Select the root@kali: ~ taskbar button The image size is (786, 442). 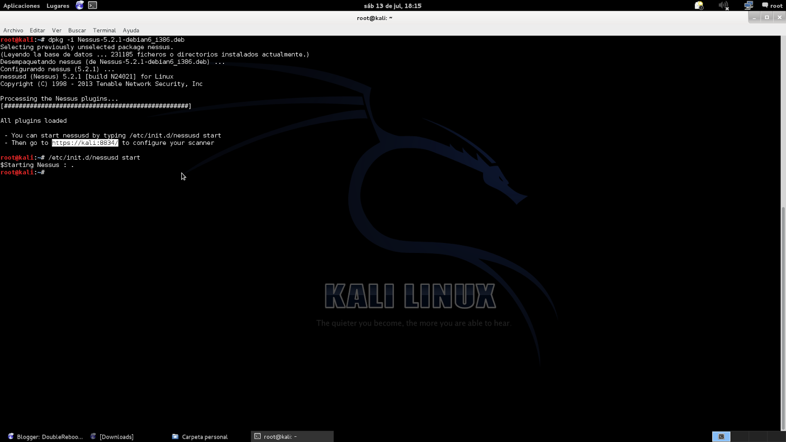(292, 437)
